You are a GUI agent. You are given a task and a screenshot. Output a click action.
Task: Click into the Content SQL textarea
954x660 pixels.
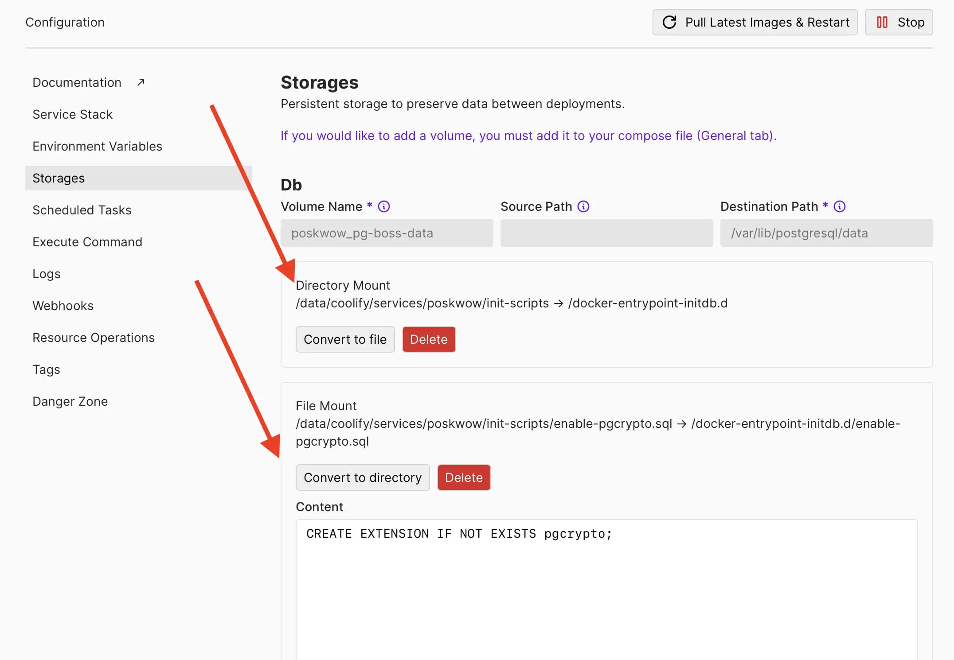606,589
